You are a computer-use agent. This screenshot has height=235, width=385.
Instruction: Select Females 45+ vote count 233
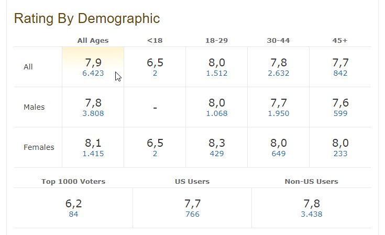[x=340, y=154]
